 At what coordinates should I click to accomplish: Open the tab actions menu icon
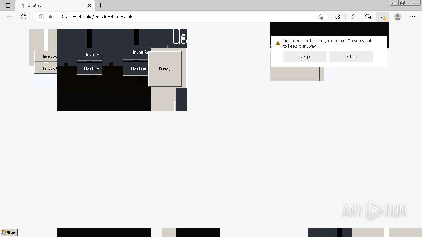coord(8,5)
